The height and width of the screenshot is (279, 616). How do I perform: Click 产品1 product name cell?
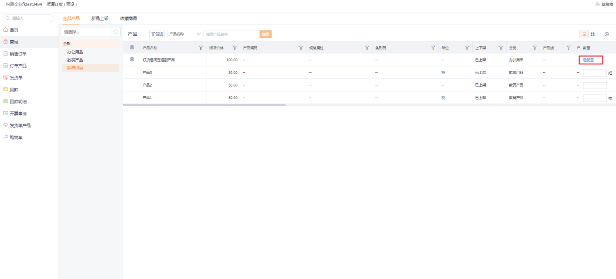(x=147, y=98)
